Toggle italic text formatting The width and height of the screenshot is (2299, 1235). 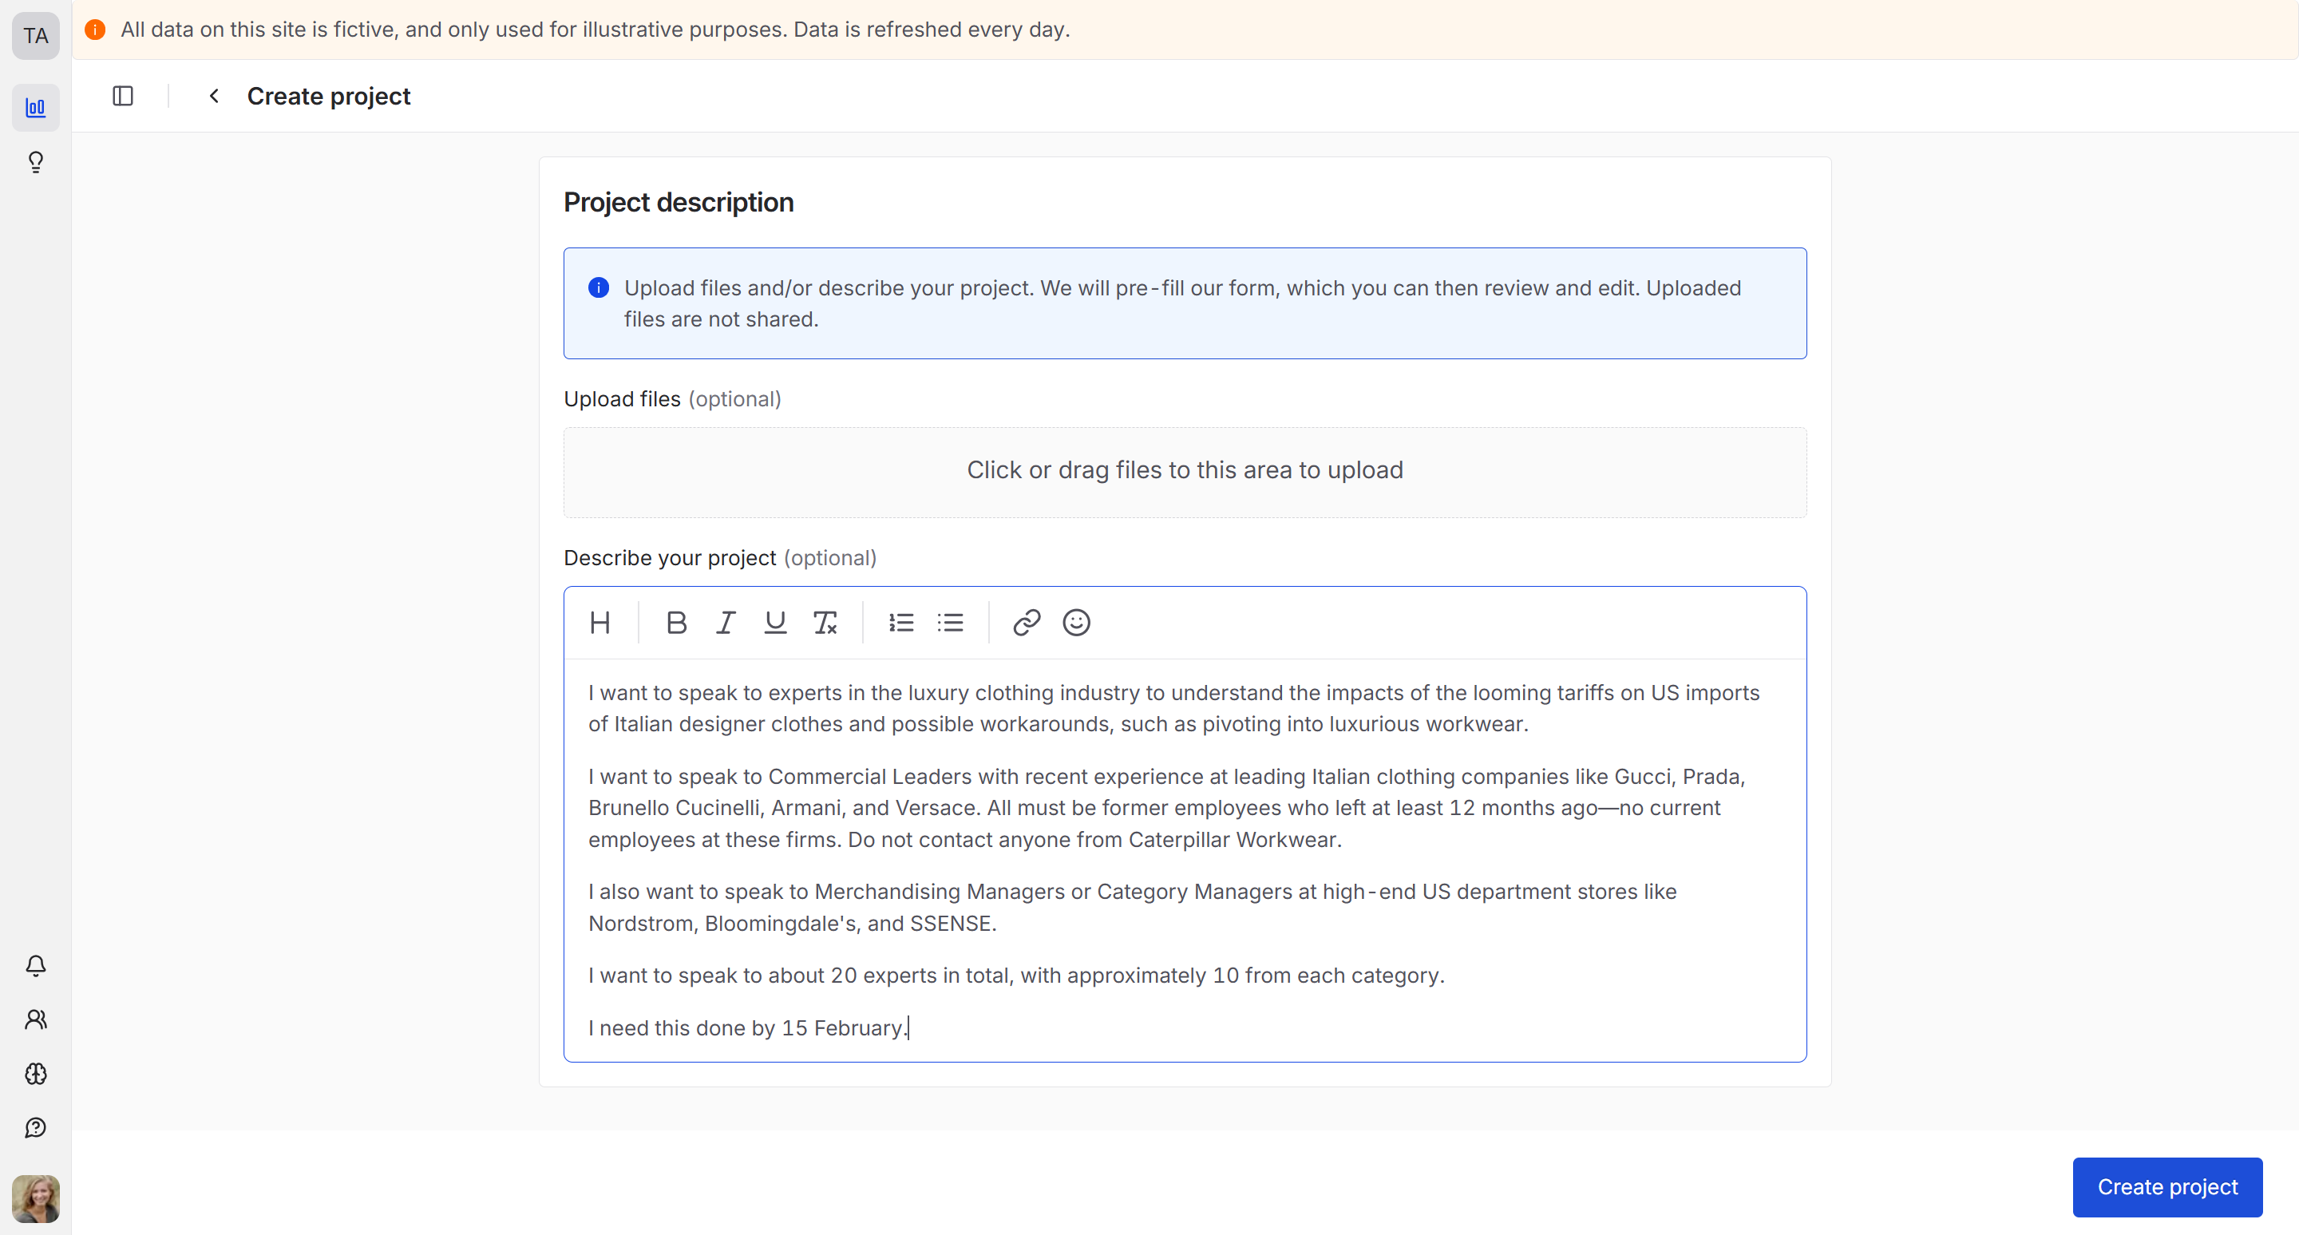[726, 623]
